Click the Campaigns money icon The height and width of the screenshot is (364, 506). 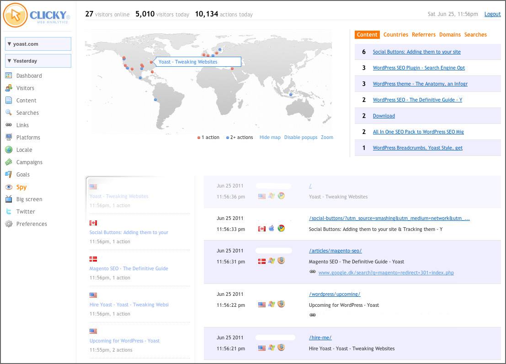8,162
